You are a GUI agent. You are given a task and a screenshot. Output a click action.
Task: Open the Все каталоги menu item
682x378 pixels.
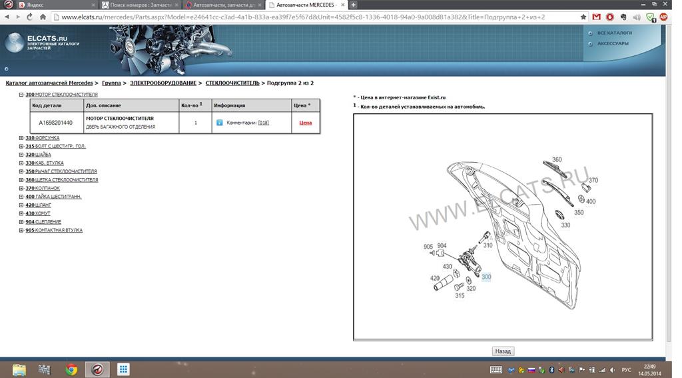click(x=614, y=33)
